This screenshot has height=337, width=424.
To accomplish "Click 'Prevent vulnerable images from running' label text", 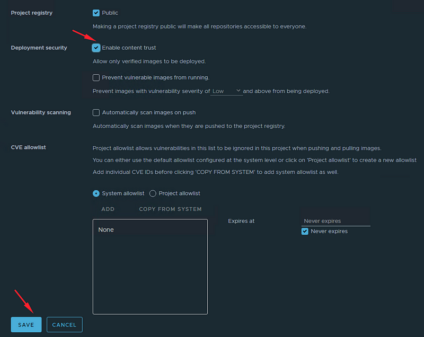I will tap(155, 77).
